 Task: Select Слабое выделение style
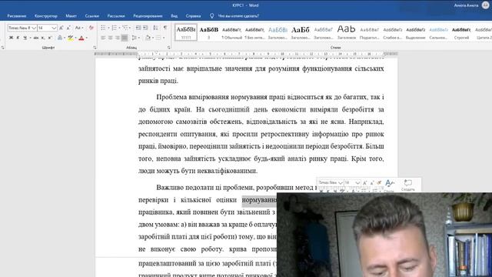[393, 32]
